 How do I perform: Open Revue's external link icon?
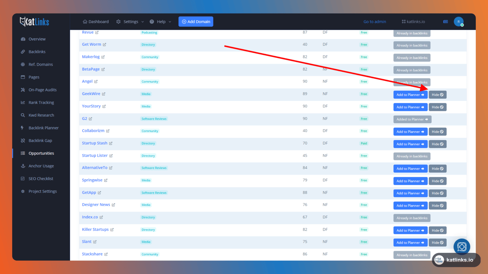point(97,32)
